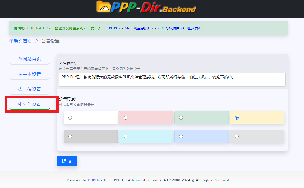This screenshot has height=188, width=304.
Task: Click into the 公告内容 text area
Action: point(172,80)
